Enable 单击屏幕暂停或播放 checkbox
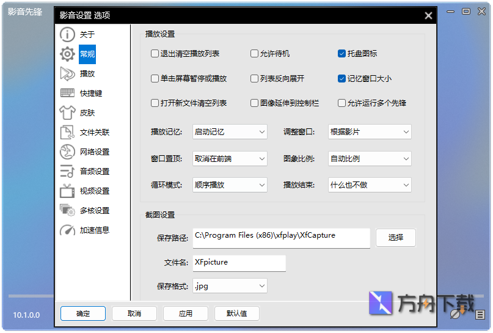 tap(155, 78)
